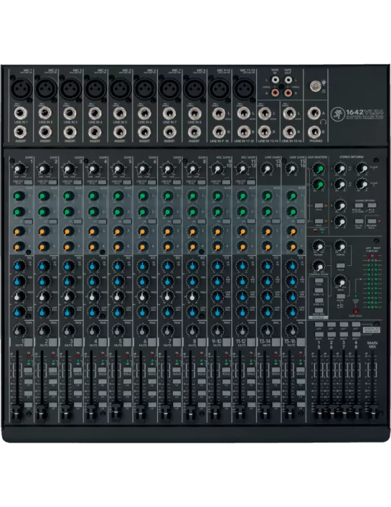
Task: Click the CONTROL ROOM level knob
Action: (319, 266)
